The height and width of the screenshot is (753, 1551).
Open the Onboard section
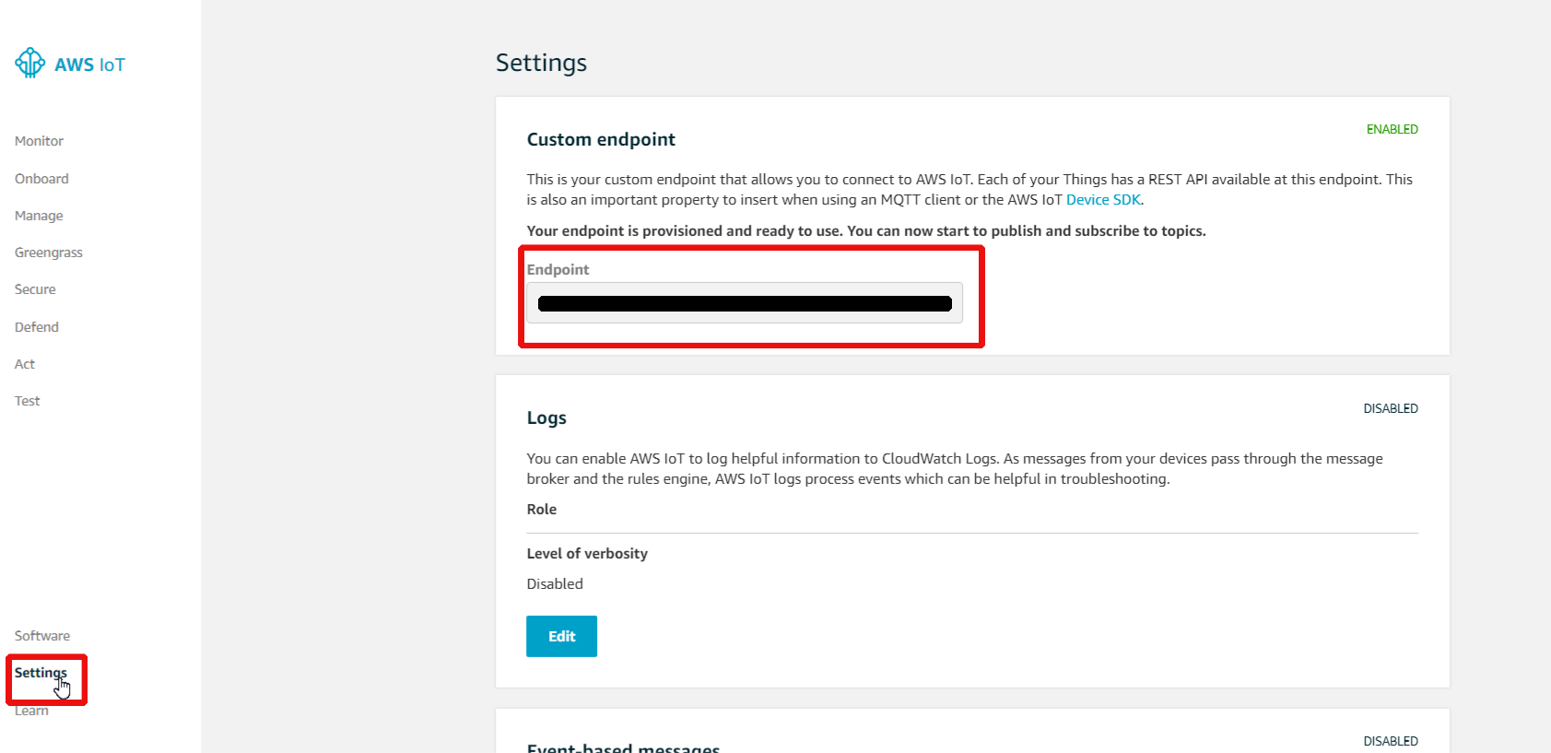41,179
